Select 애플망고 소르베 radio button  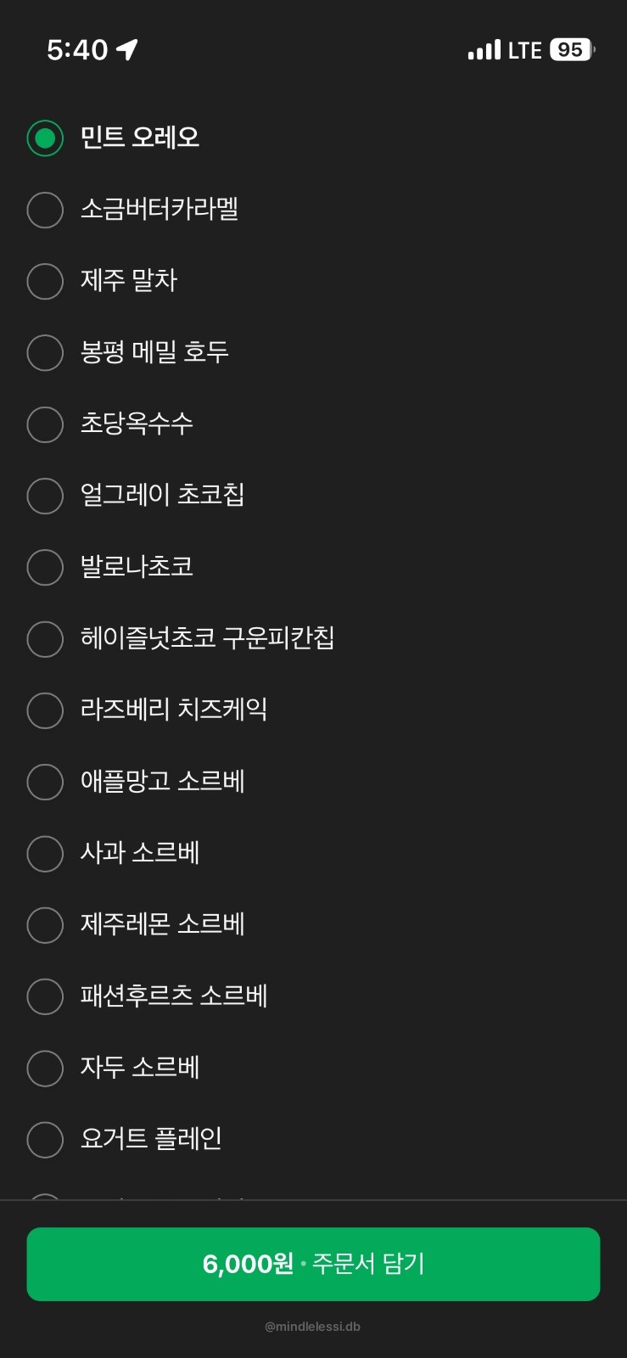pos(45,782)
